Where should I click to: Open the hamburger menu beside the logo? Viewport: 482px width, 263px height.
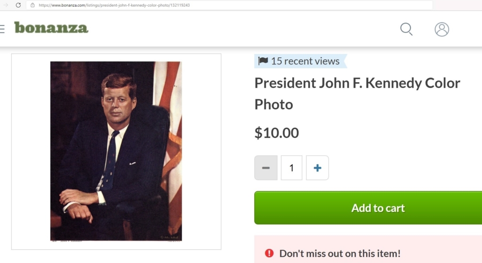2,29
